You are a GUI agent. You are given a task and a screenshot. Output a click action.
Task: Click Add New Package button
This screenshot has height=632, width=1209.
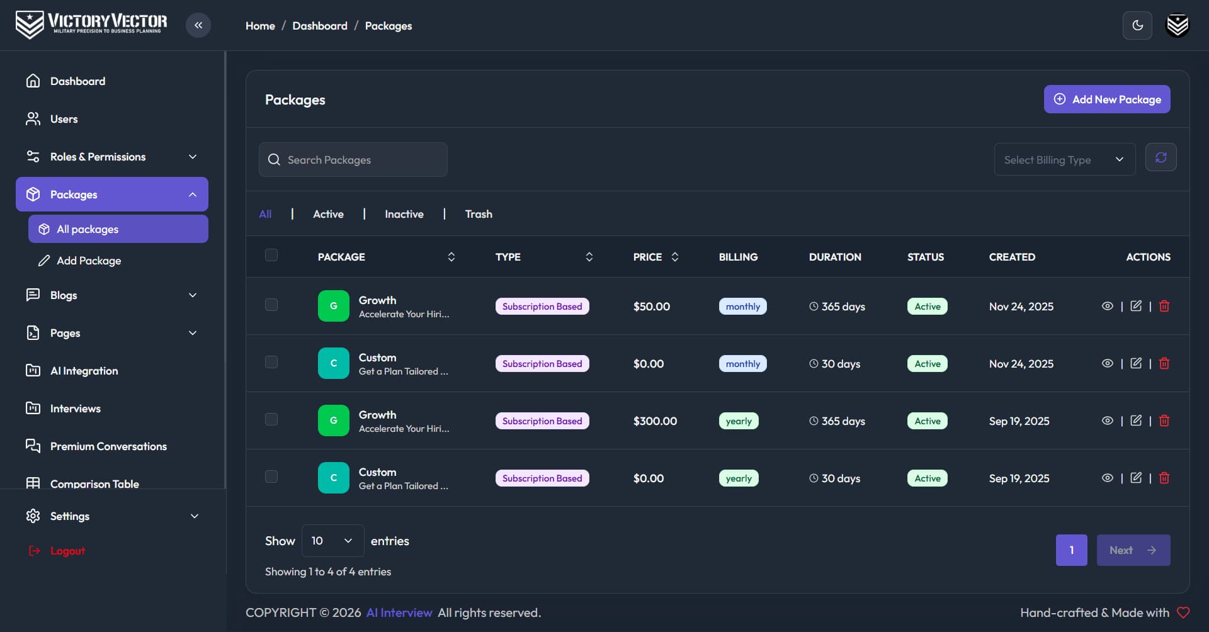point(1107,99)
